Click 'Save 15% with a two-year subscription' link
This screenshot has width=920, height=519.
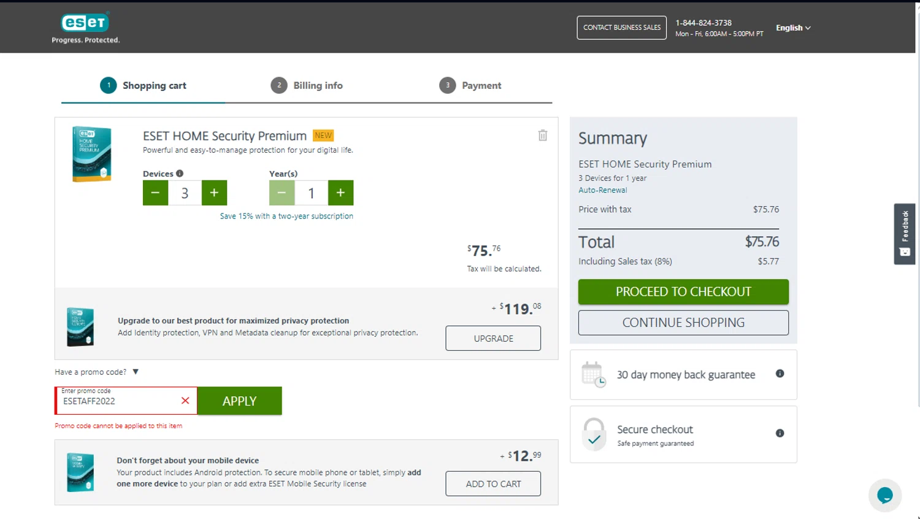pos(286,216)
